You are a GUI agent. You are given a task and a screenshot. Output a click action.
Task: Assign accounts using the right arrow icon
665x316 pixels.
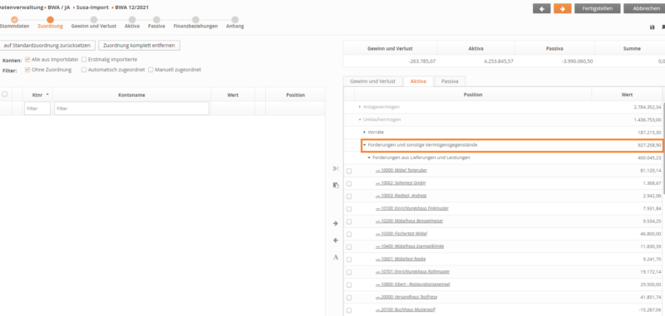[336, 223]
